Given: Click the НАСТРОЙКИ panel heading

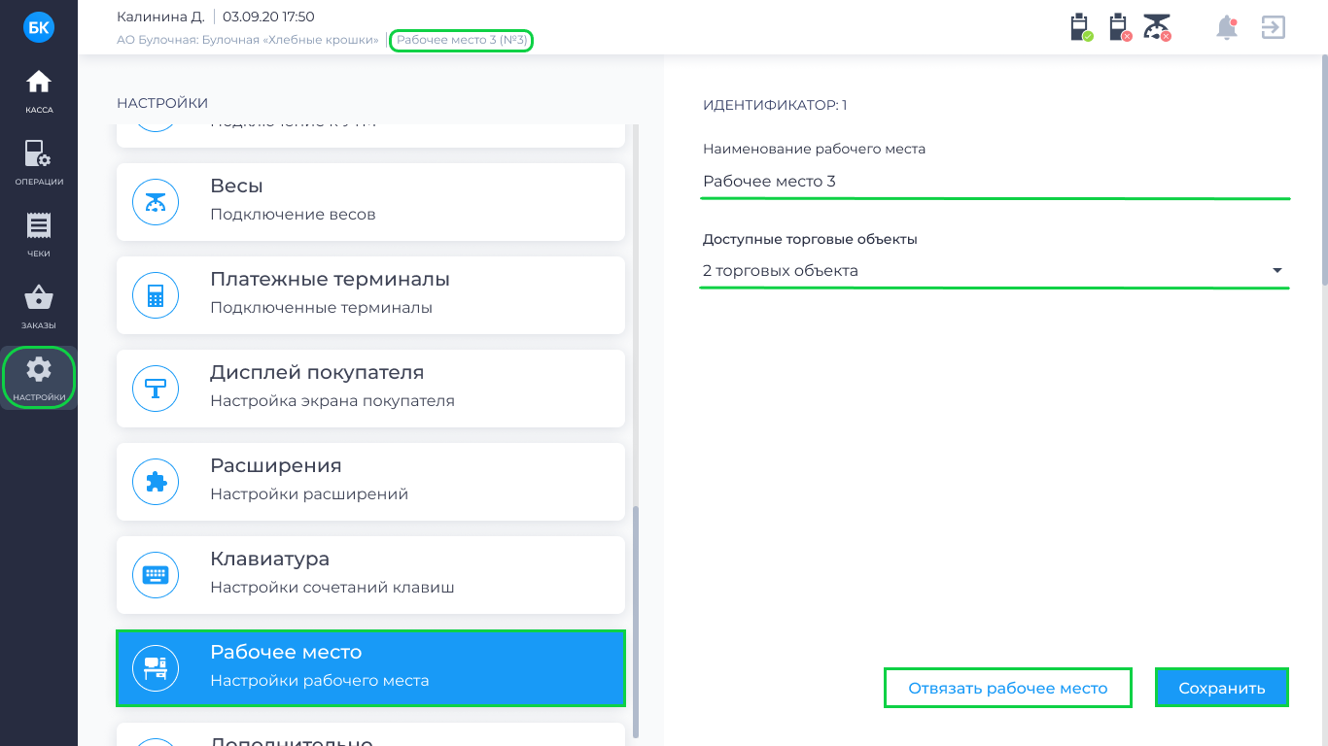Looking at the screenshot, I should click(x=162, y=103).
